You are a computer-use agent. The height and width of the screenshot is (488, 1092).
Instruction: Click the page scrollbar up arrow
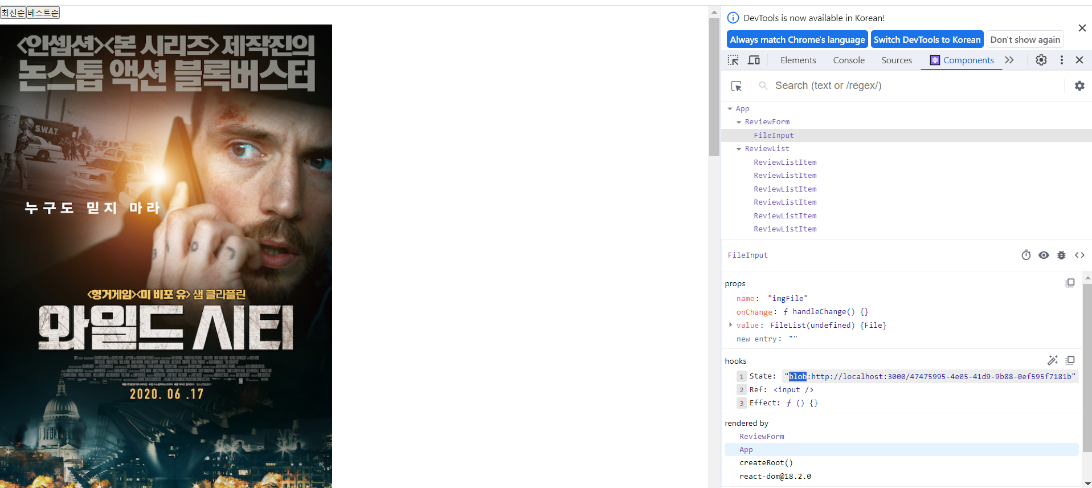(x=714, y=12)
